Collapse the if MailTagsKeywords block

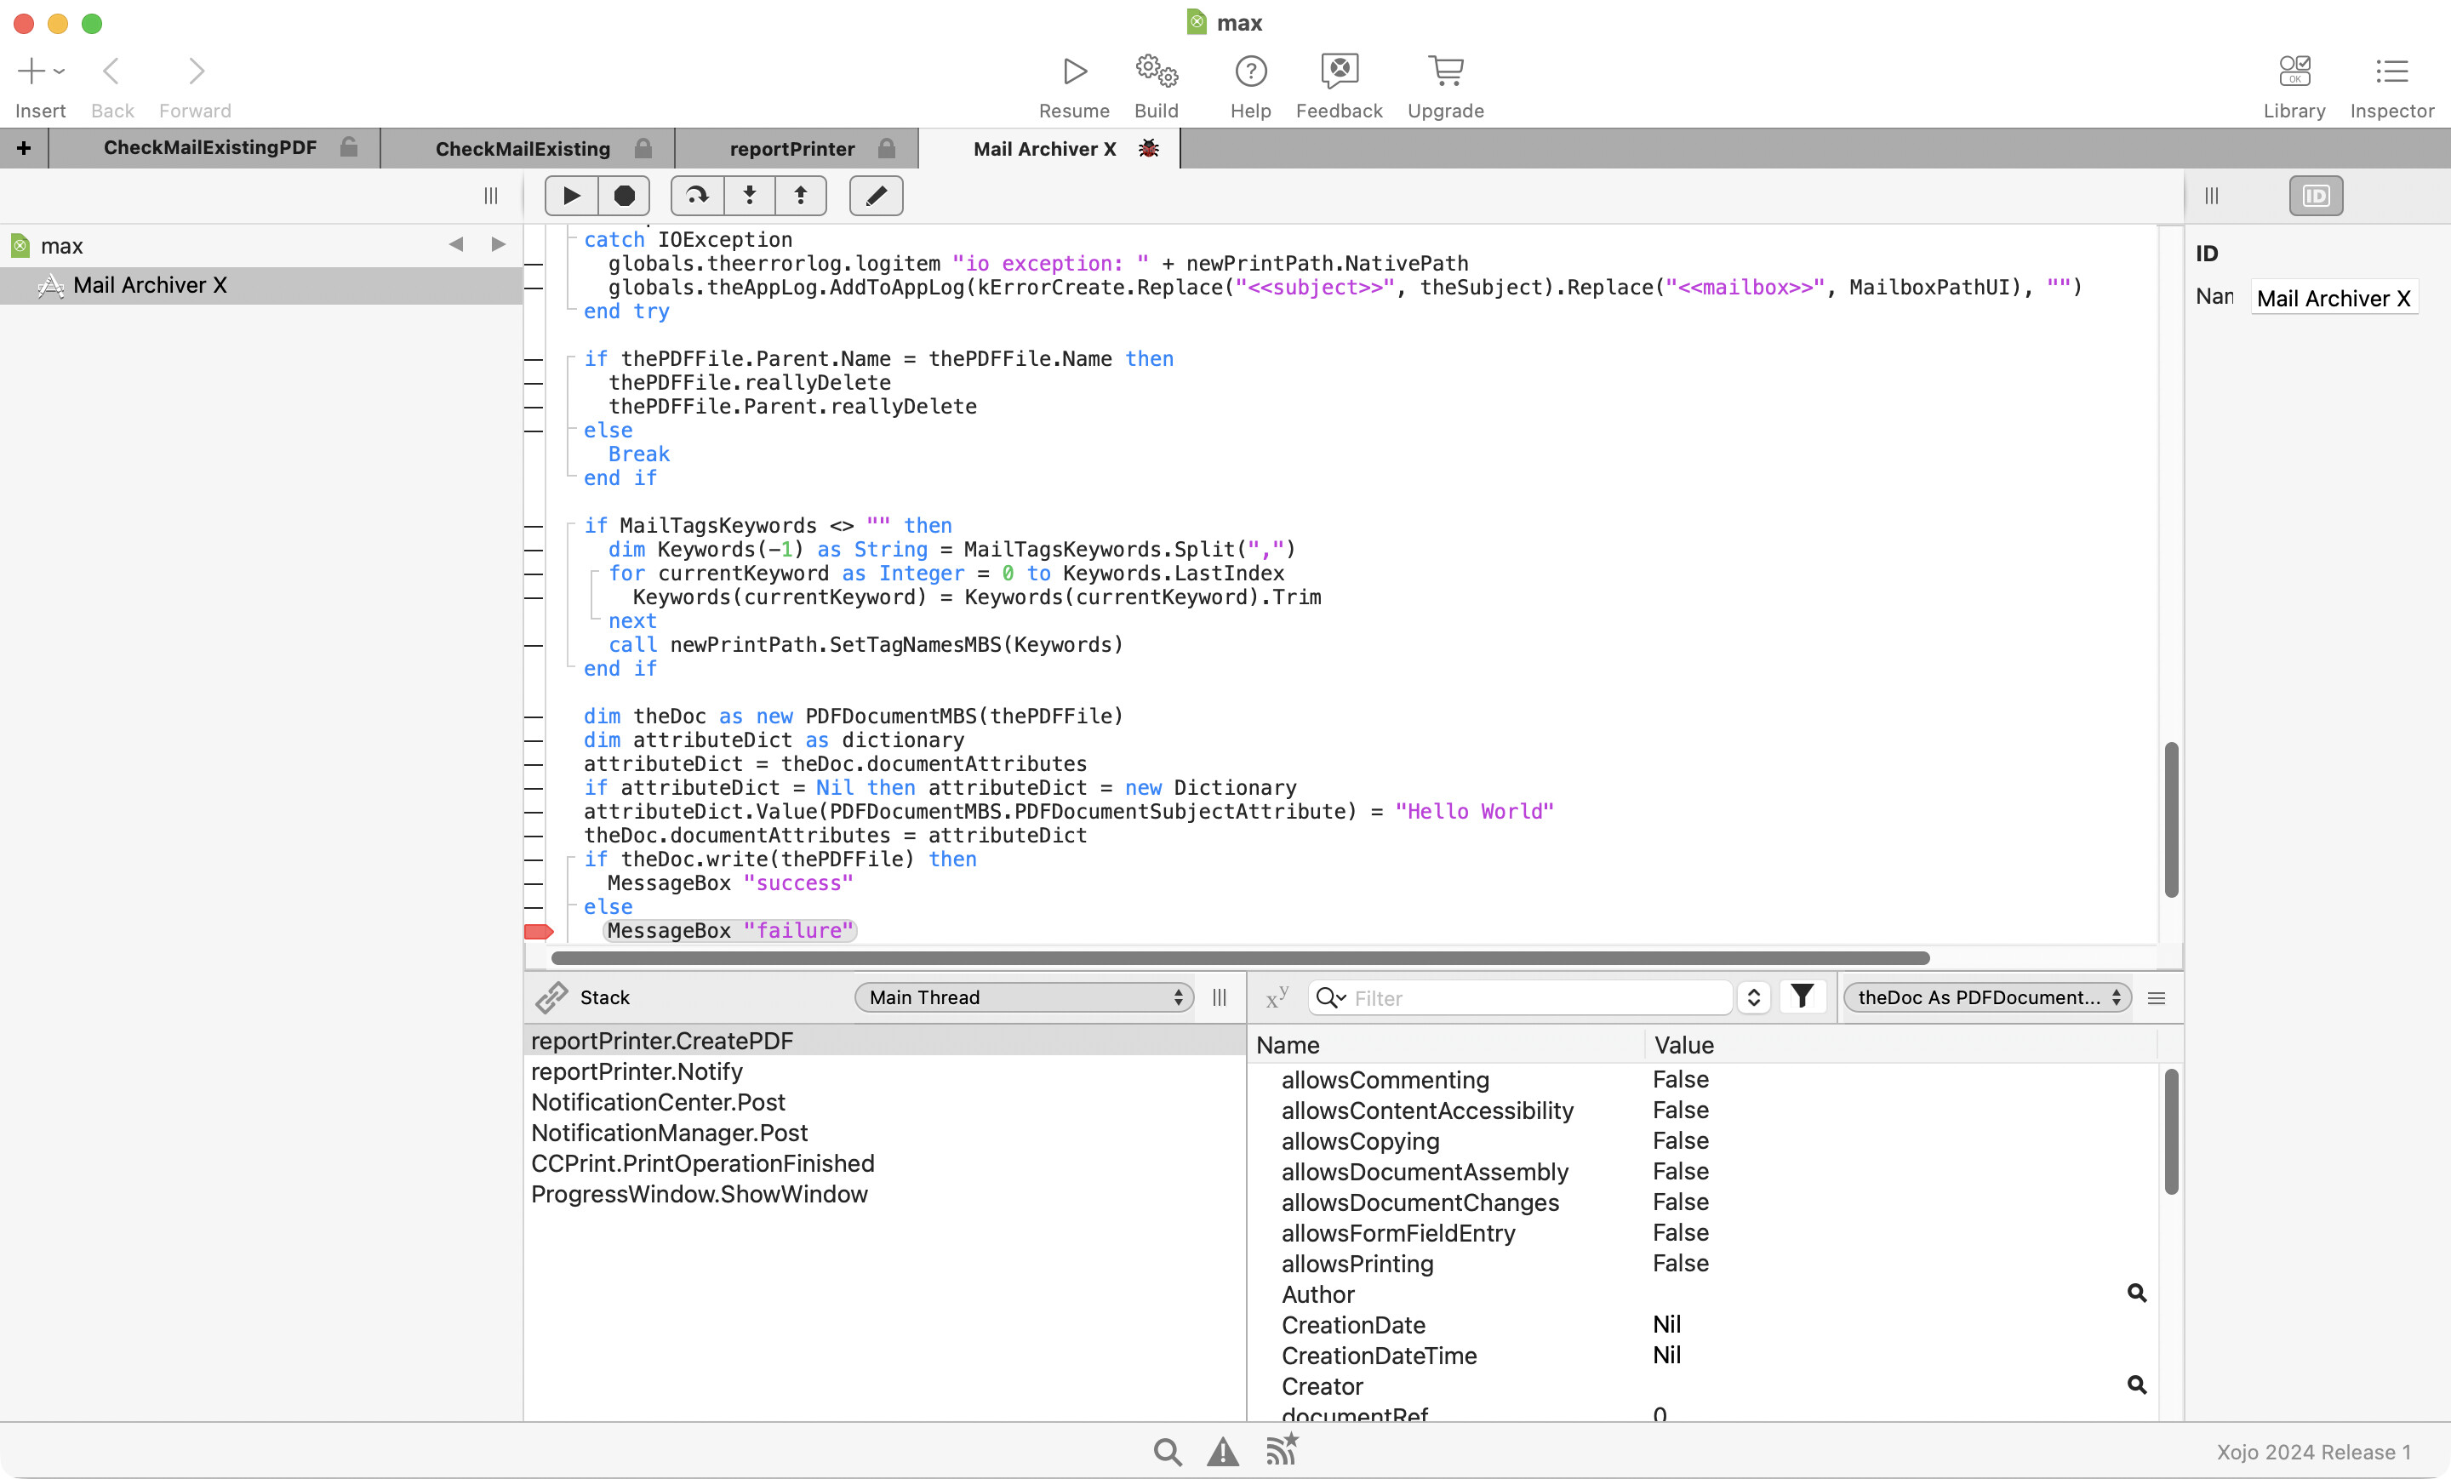coord(571,525)
